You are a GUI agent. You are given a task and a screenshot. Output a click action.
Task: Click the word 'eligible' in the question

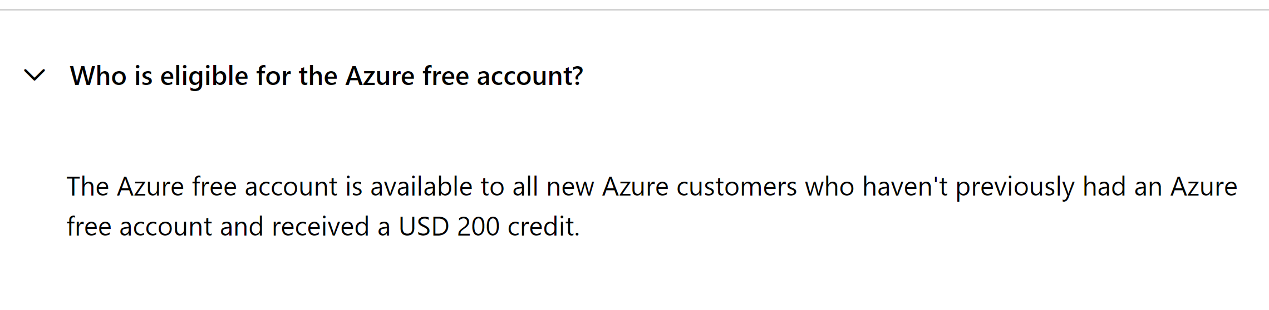point(204,76)
